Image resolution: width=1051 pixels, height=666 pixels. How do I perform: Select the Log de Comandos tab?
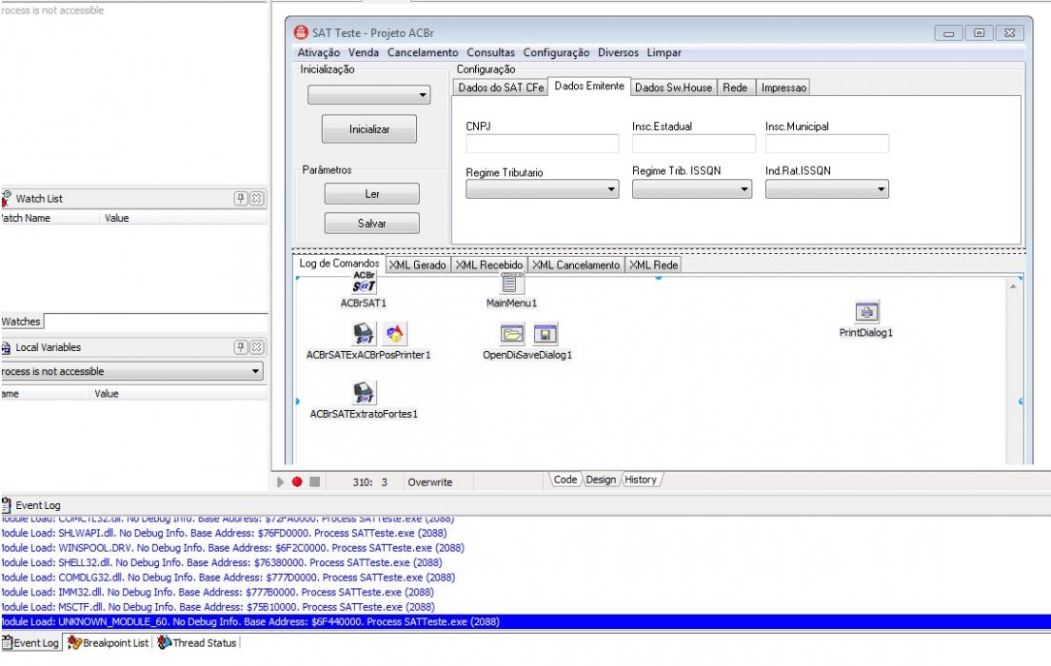pyautogui.click(x=339, y=264)
